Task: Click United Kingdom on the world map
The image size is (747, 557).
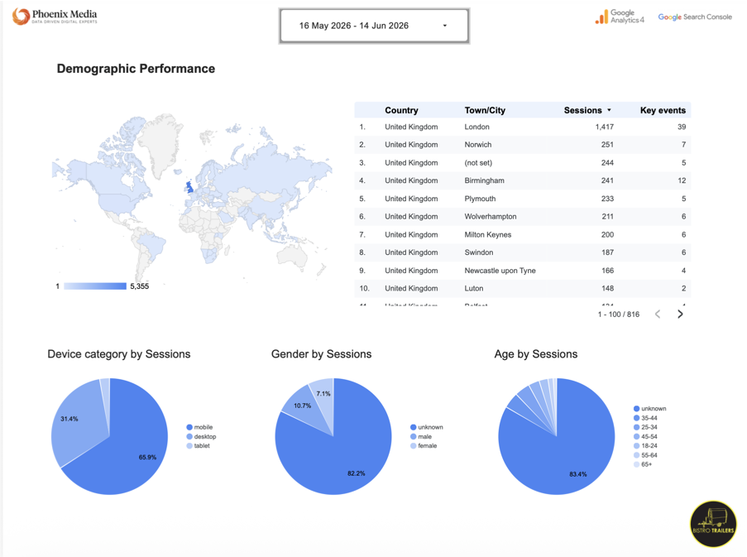Action: (x=189, y=187)
